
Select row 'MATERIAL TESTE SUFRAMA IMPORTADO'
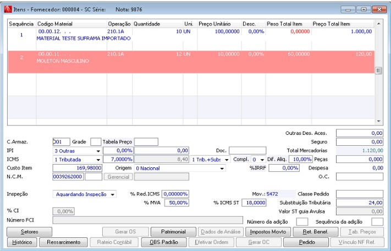click(x=191, y=39)
